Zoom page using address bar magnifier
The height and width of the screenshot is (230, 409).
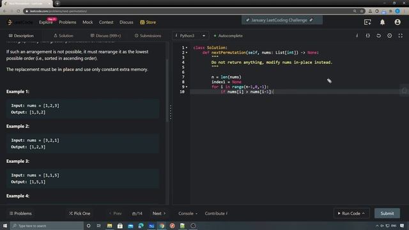click(x=355, y=11)
